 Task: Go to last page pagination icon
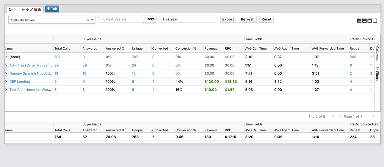coord(374,116)
